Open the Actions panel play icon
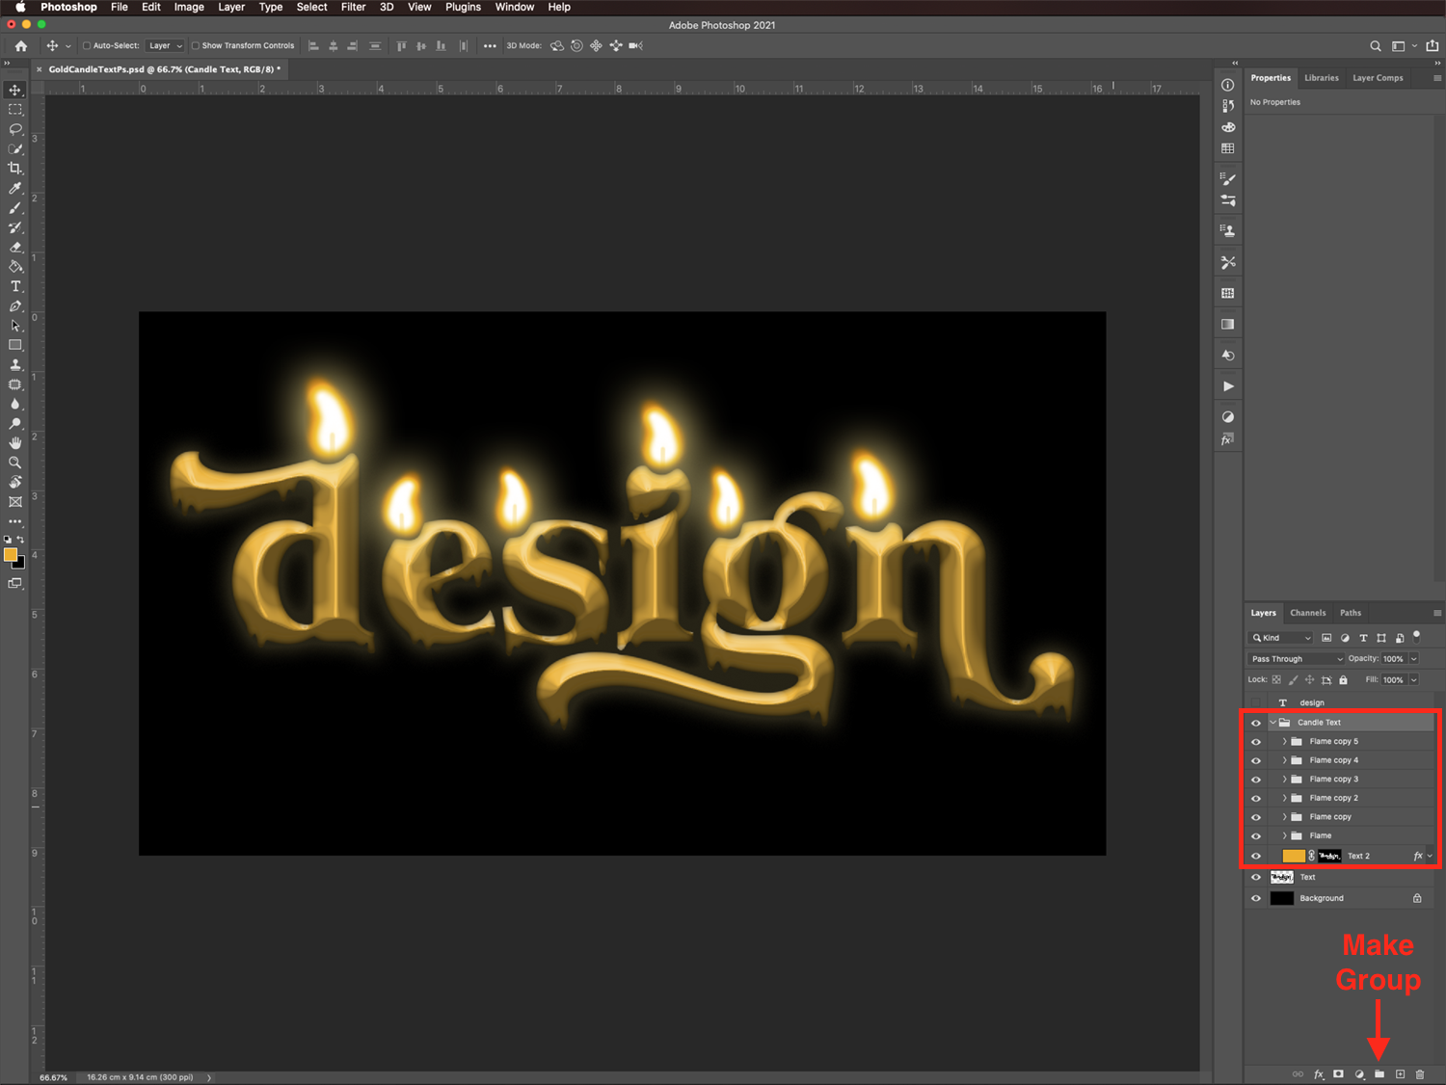The image size is (1446, 1085). click(x=1228, y=386)
